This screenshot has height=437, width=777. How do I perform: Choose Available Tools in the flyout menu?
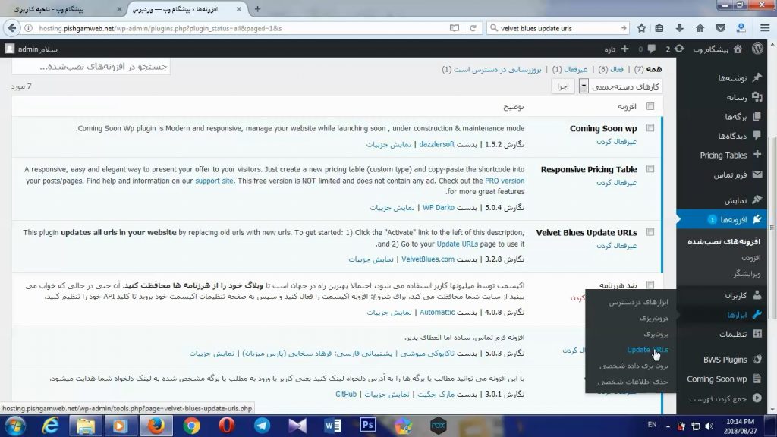pos(638,302)
